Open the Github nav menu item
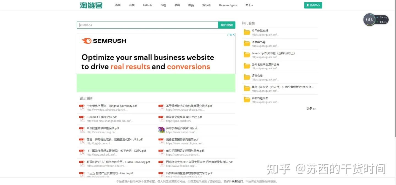This screenshot has height=185, width=396. (147, 5)
